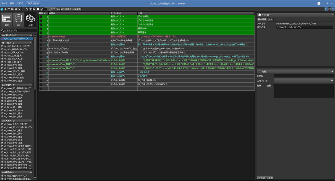
Task: Collapse the オブジェクト panel
Action: (332, 15)
